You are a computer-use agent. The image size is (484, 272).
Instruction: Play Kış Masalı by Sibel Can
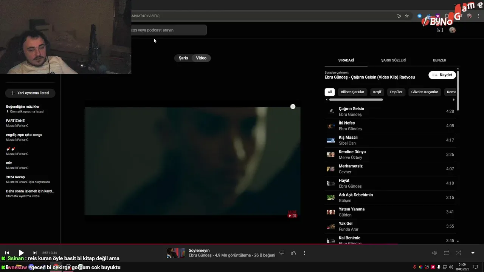pos(391,140)
